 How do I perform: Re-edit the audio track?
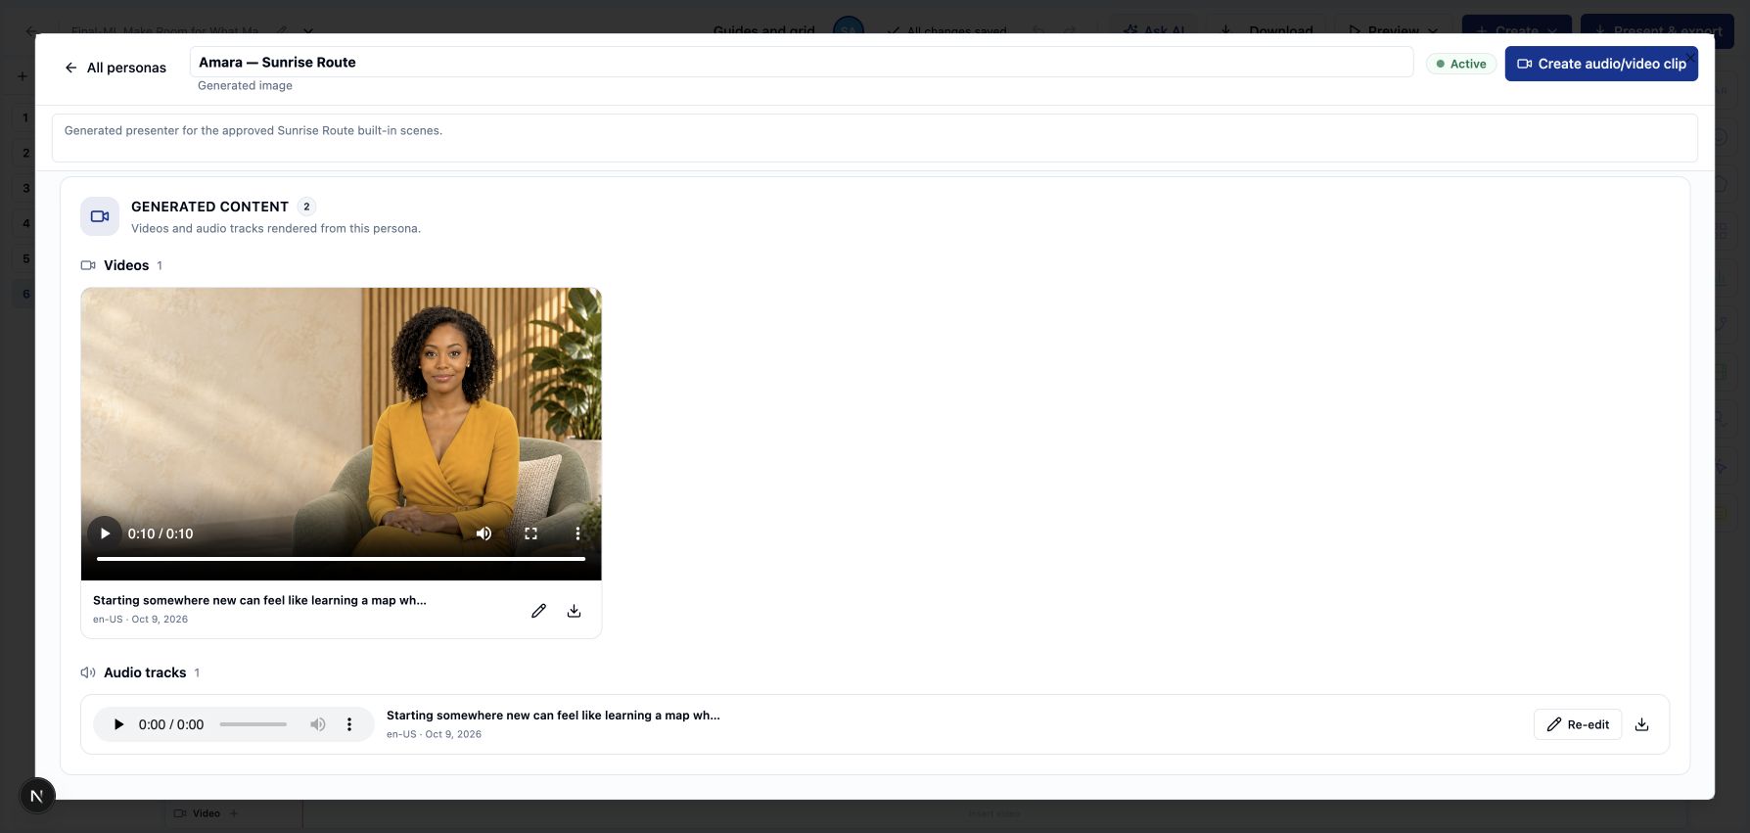pos(1577,724)
